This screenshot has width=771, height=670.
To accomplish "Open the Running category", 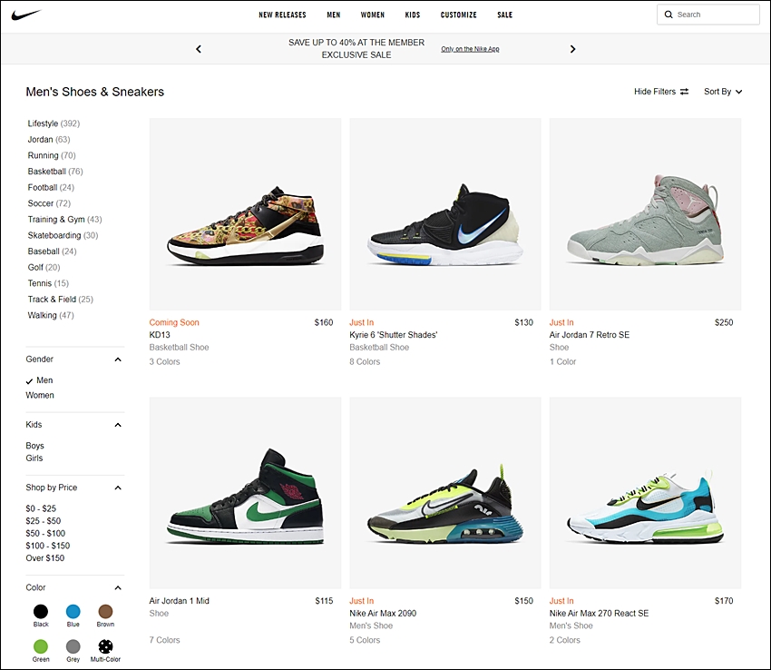I will (52, 155).
